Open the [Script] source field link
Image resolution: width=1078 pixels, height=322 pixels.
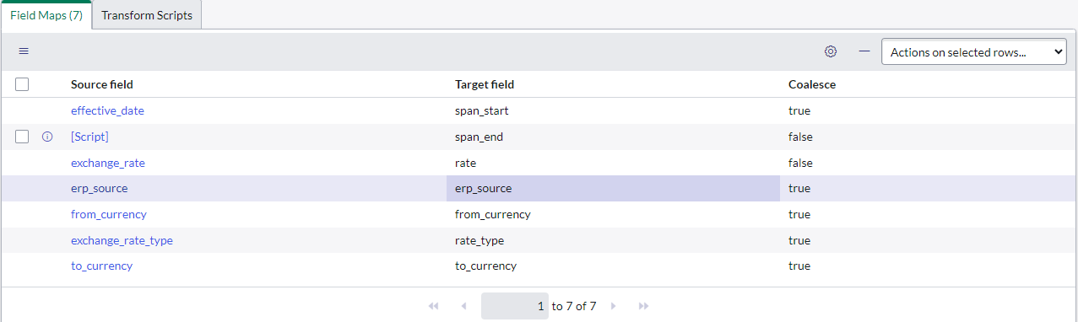point(89,137)
